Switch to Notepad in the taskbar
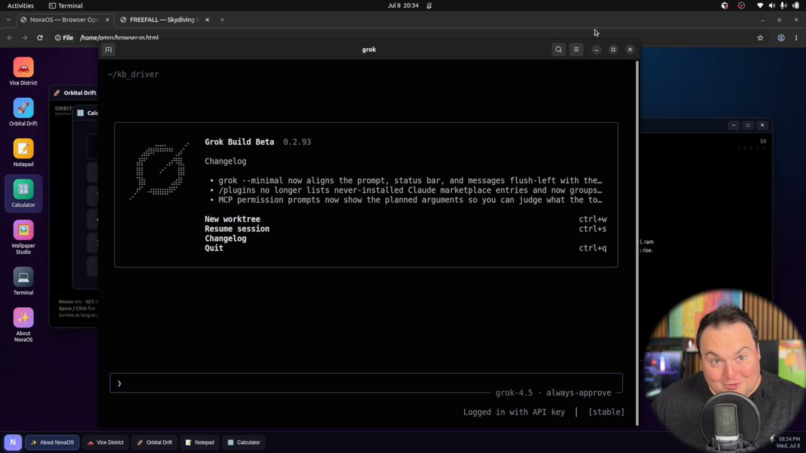Viewport: 806px width, 453px height. (x=199, y=442)
